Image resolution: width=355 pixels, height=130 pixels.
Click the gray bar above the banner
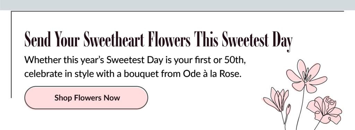pos(177,5)
